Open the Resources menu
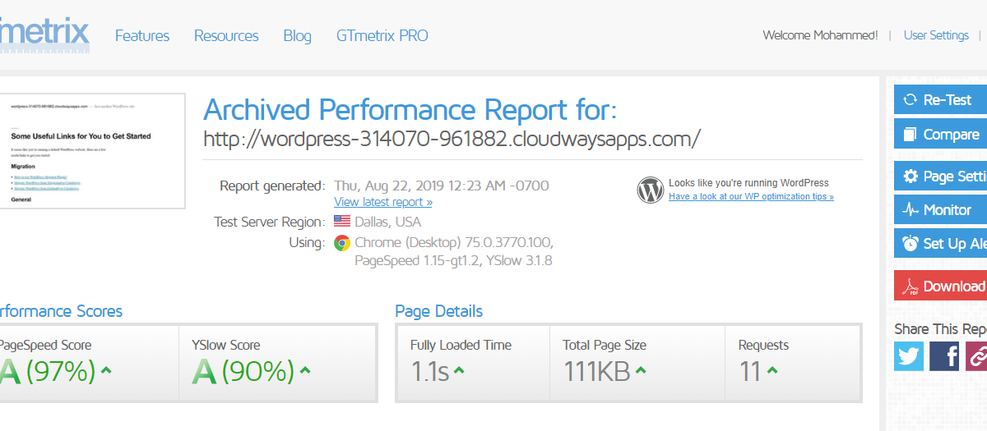 tap(226, 36)
